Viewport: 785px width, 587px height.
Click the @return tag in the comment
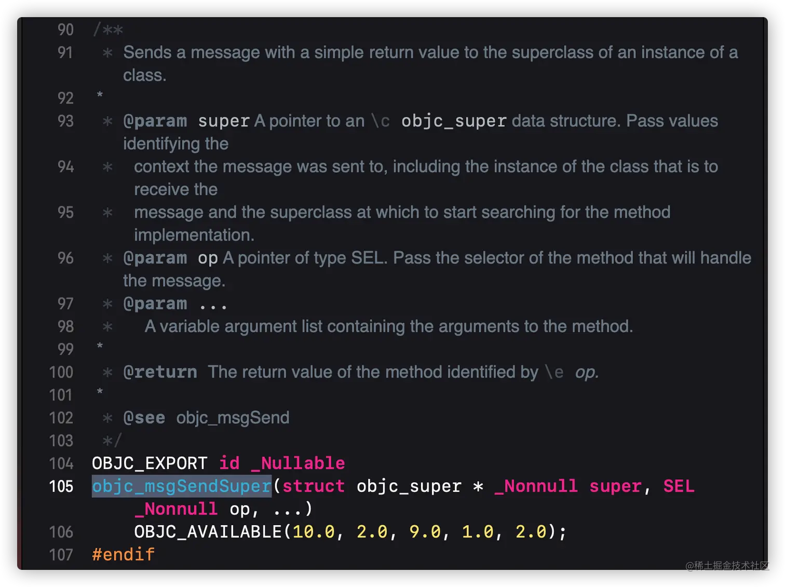160,372
